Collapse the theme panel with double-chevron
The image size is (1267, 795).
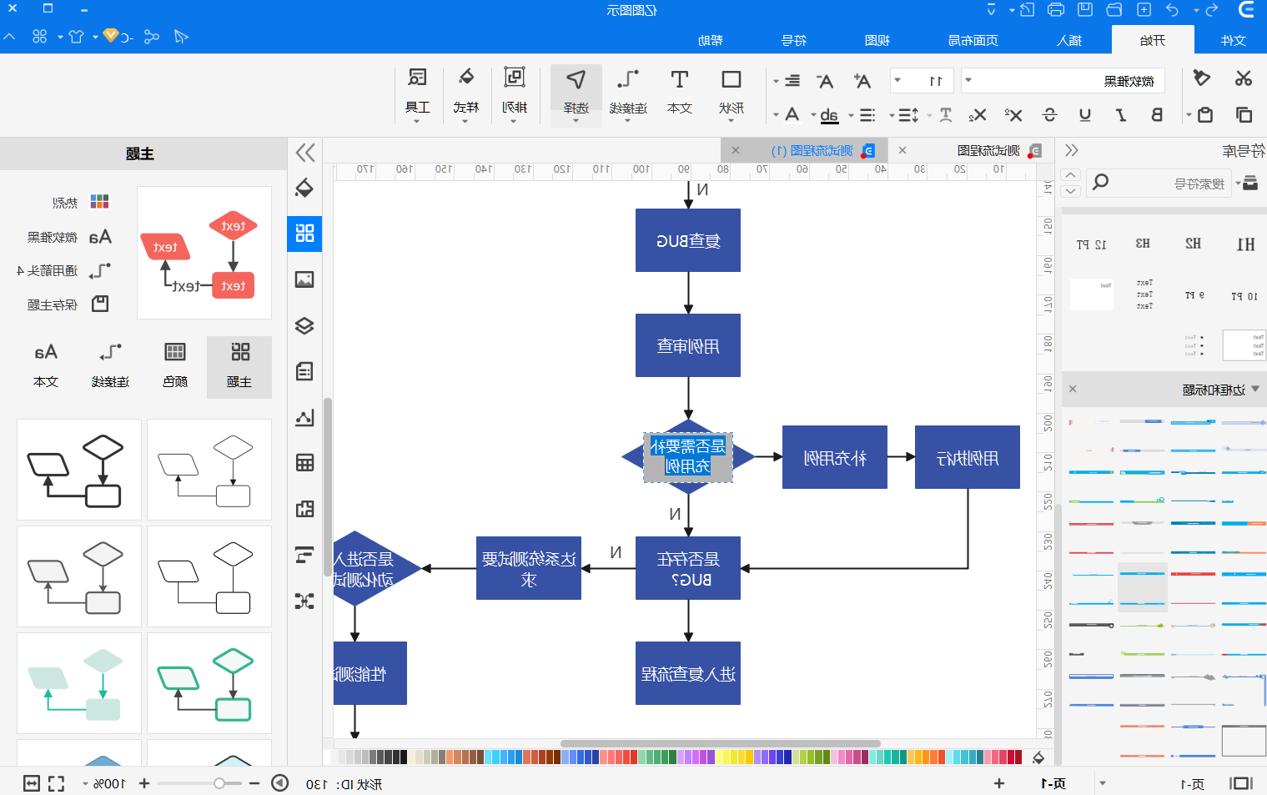click(x=305, y=153)
